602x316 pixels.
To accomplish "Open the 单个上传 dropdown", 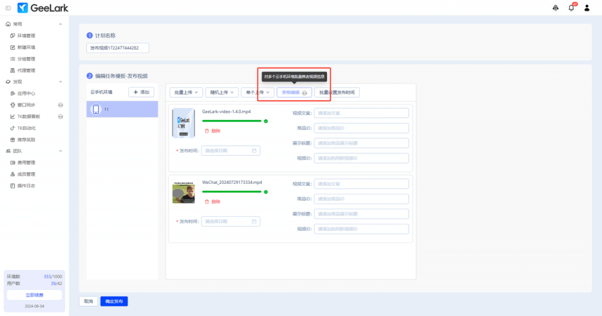I will (x=258, y=92).
